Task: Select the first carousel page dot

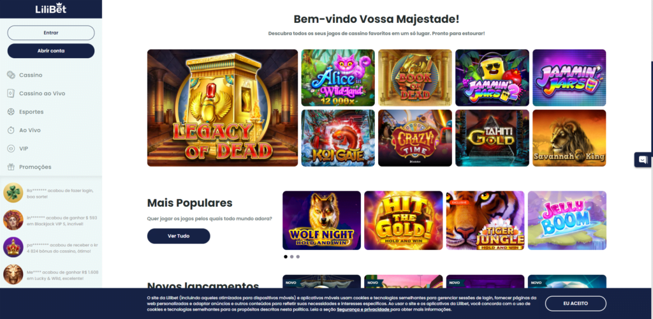Action: click(285, 256)
